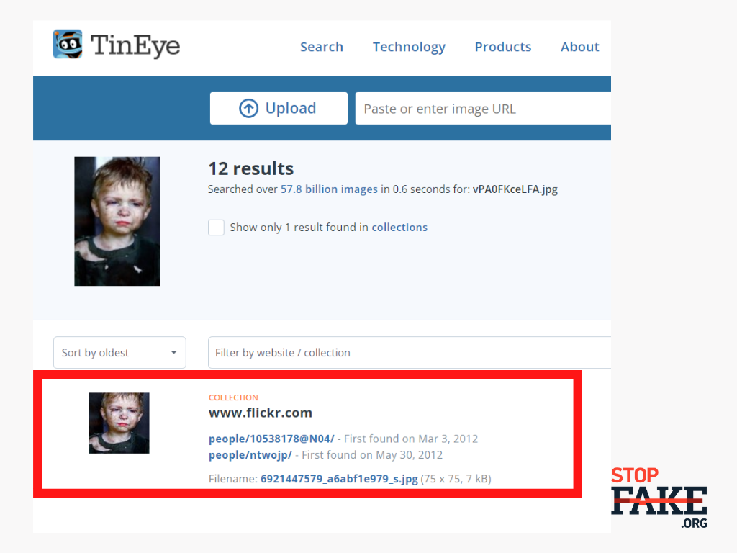The height and width of the screenshot is (553, 737).
Task: Enable the show only collections checkbox
Action: pyautogui.click(x=216, y=227)
